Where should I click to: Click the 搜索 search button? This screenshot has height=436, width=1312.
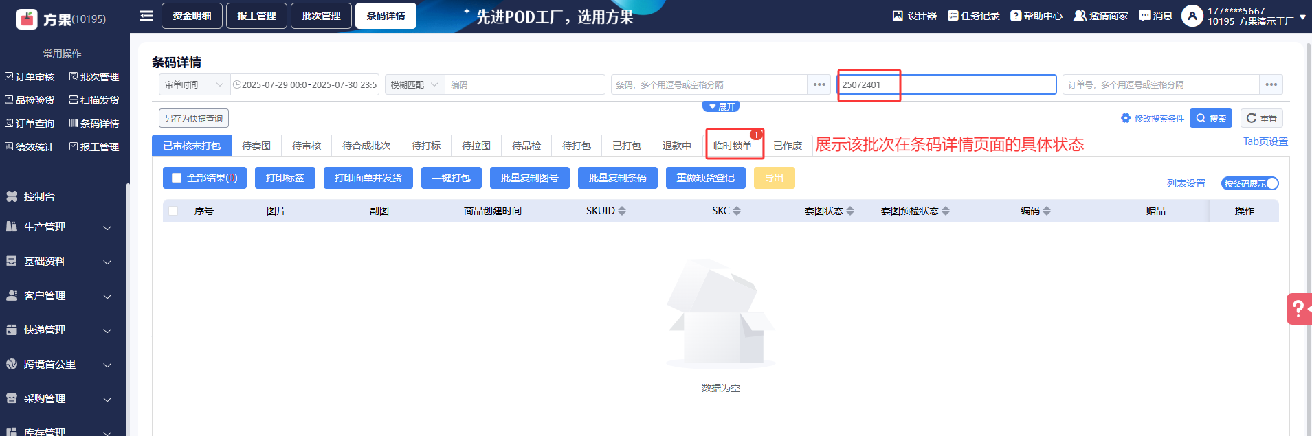pos(1211,118)
